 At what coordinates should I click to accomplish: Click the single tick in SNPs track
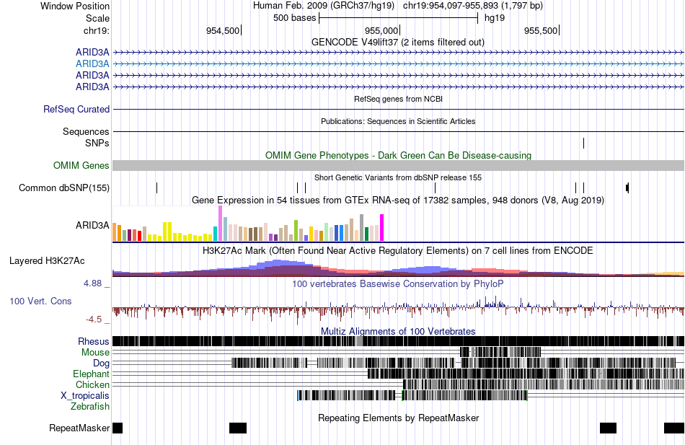(583, 143)
